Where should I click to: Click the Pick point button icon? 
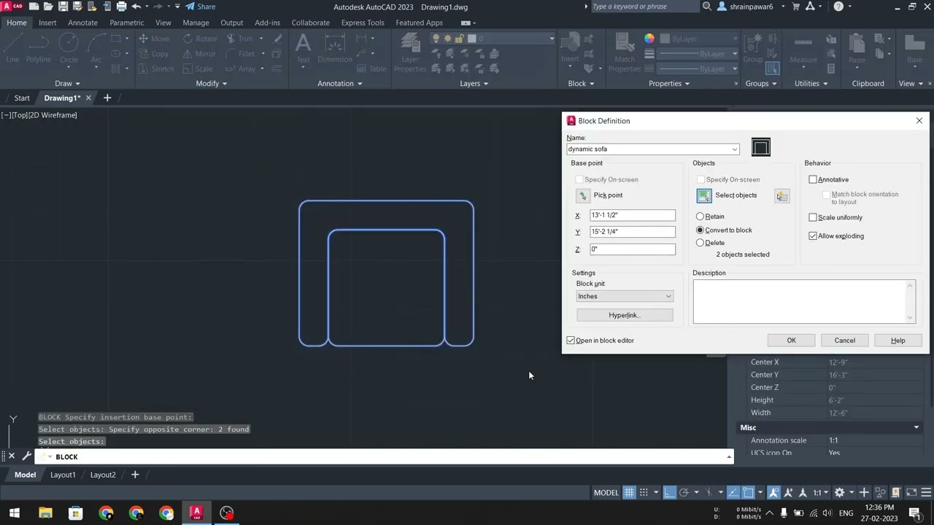[x=582, y=195]
